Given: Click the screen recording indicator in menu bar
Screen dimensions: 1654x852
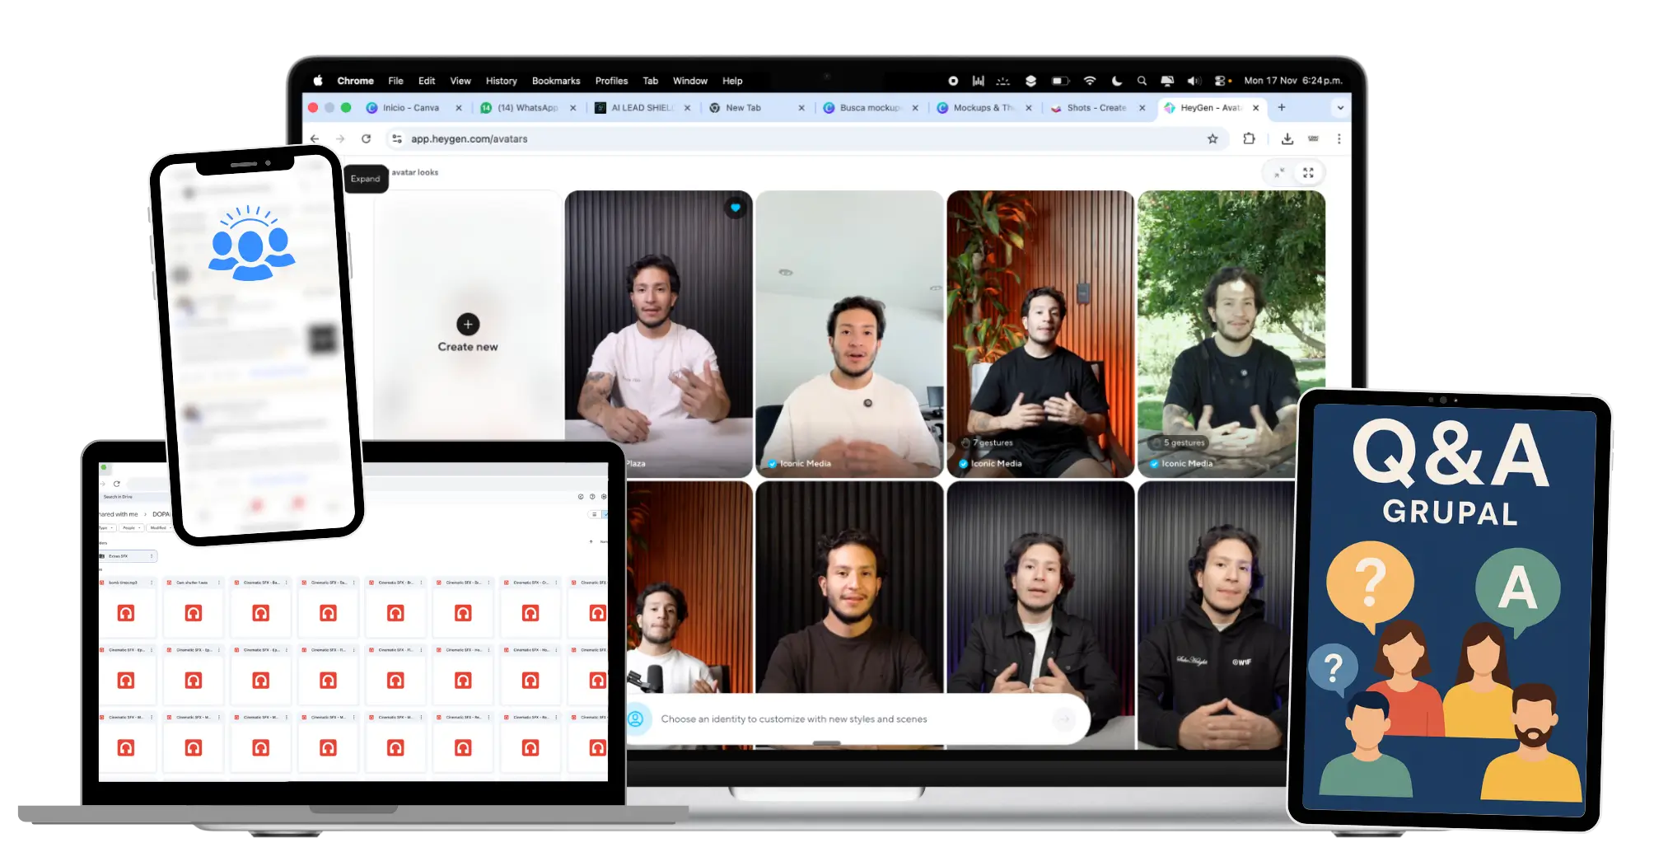Looking at the screenshot, I should (x=953, y=81).
